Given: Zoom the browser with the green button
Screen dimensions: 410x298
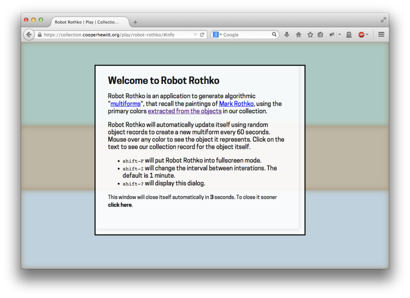Looking at the screenshot, I should (x=41, y=20).
